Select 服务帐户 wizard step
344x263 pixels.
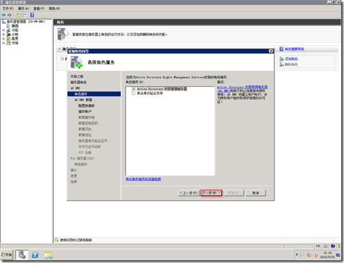coord(85,111)
